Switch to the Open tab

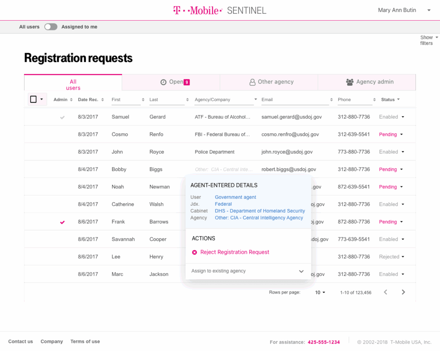coord(175,82)
